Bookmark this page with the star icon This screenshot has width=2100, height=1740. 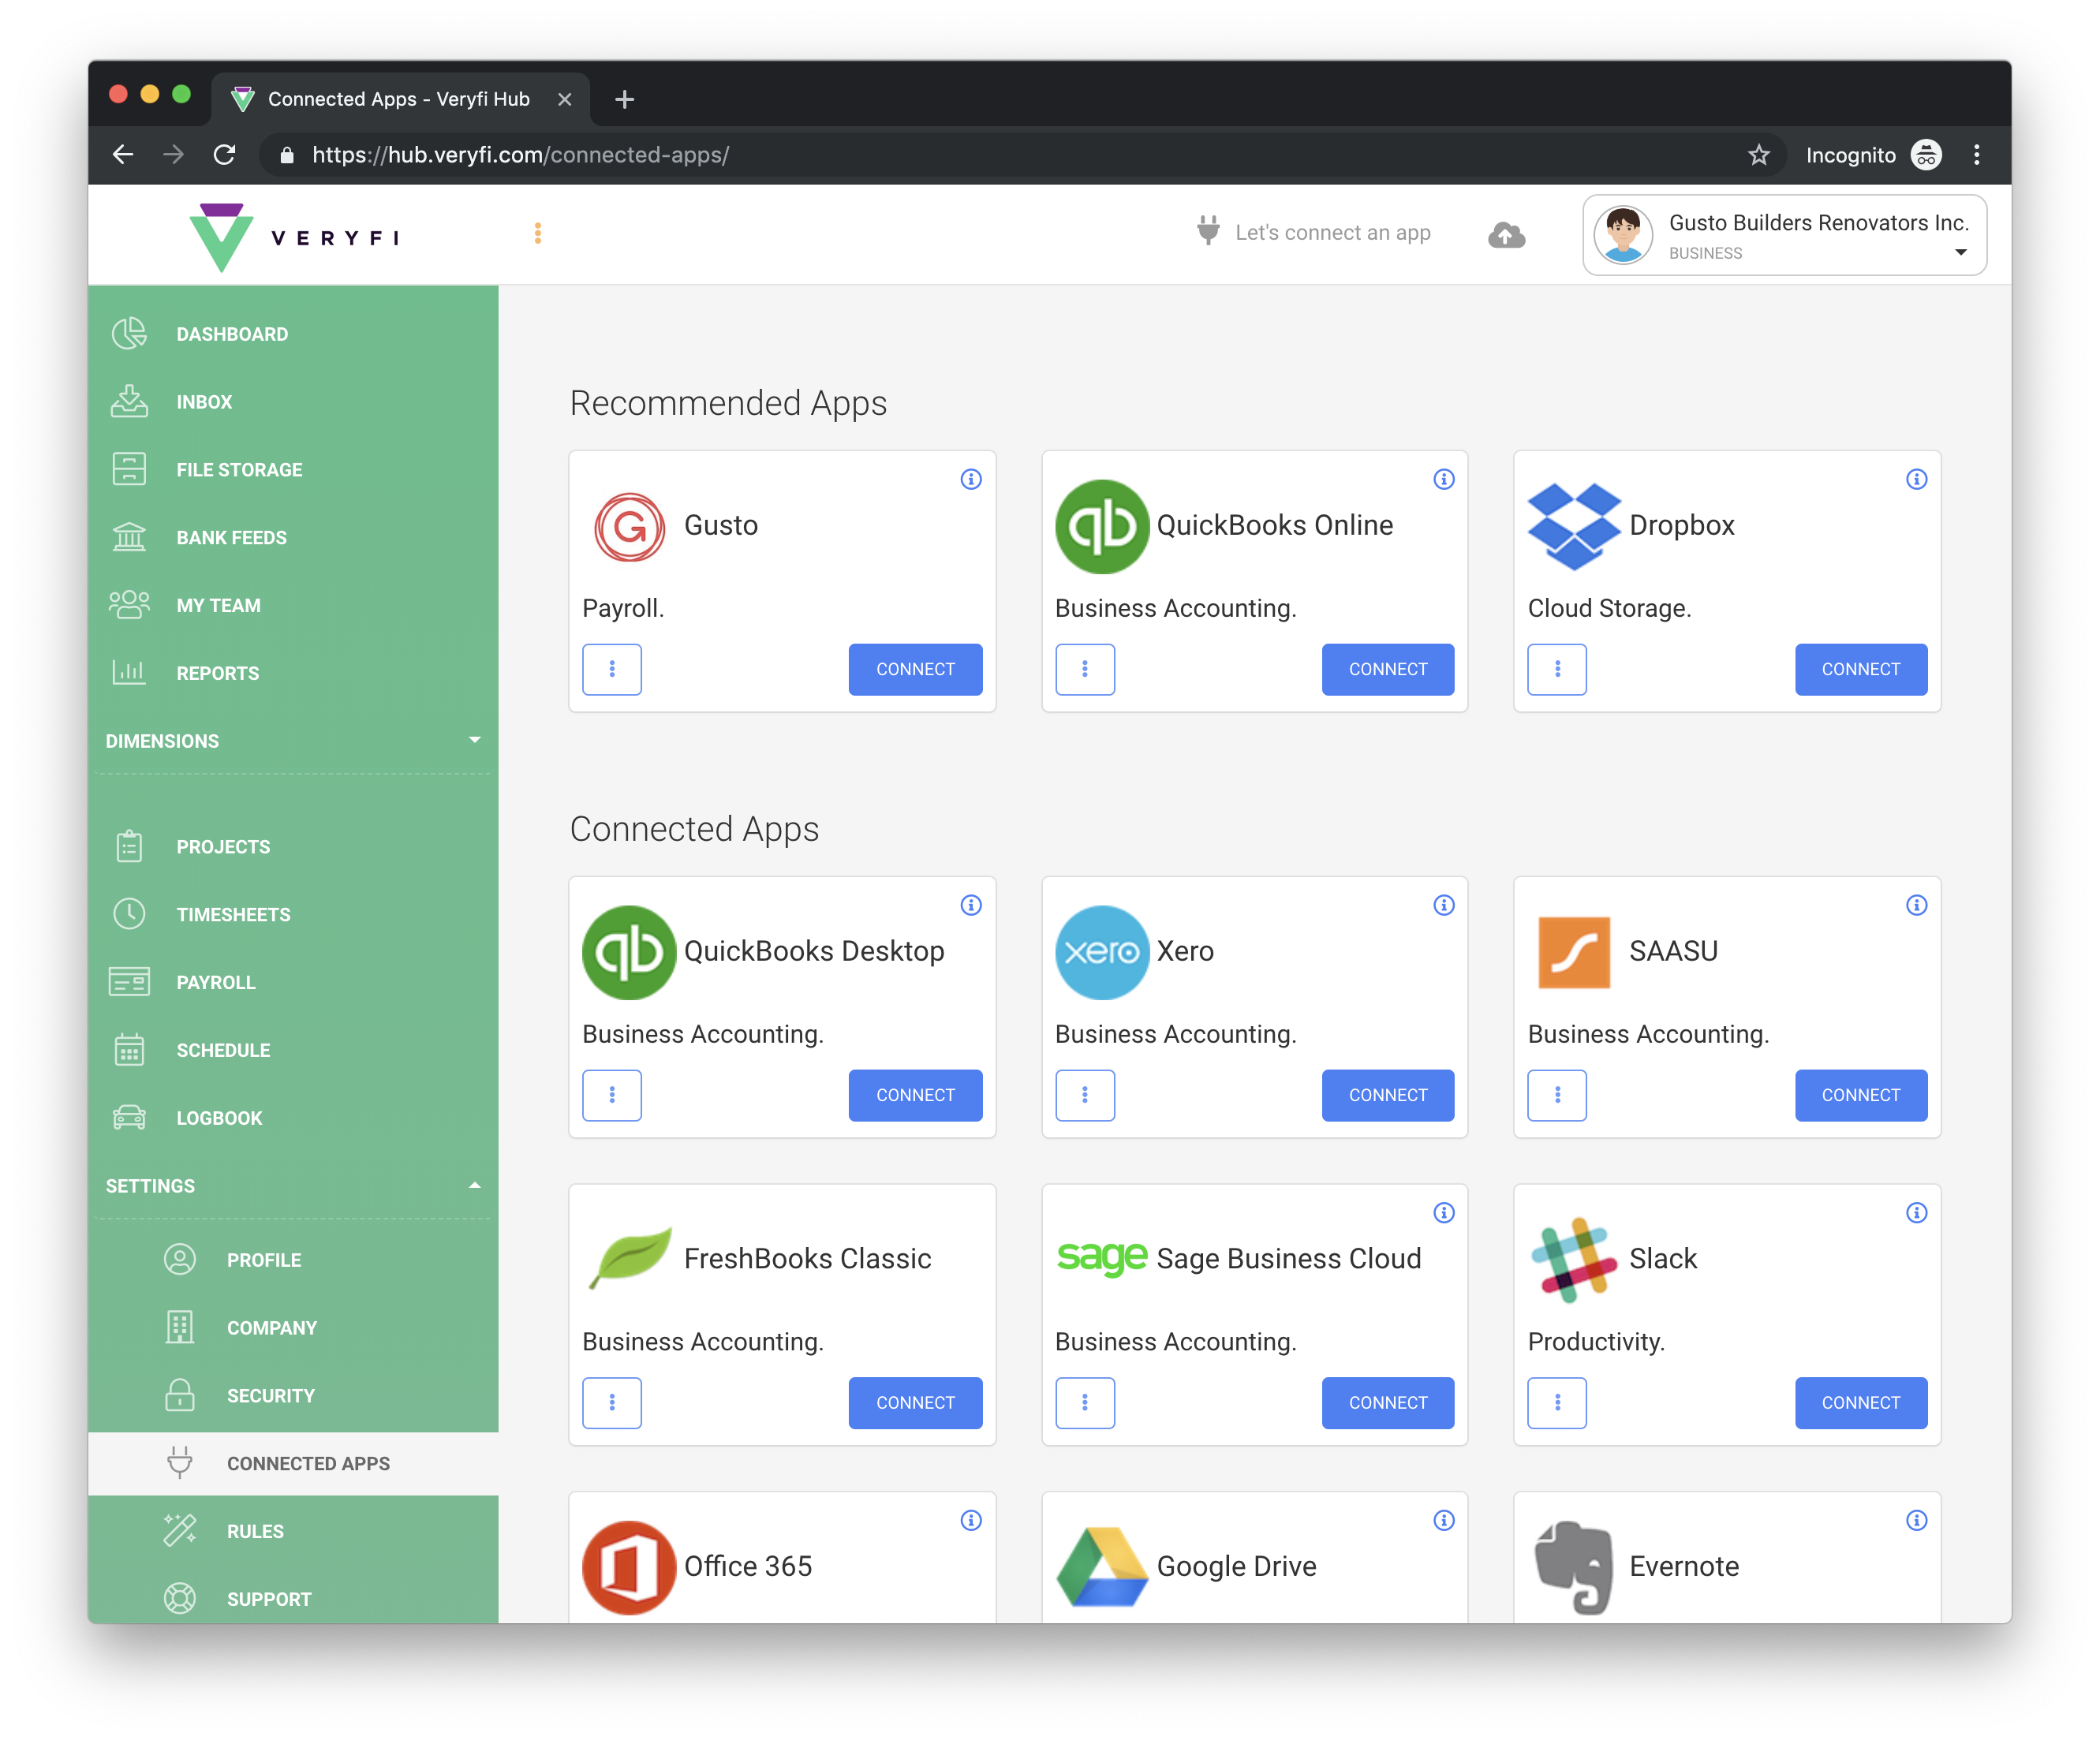tap(1758, 155)
